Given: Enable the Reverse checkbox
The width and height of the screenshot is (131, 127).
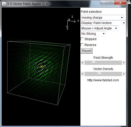Looking at the screenshot, I should (x=82, y=45).
